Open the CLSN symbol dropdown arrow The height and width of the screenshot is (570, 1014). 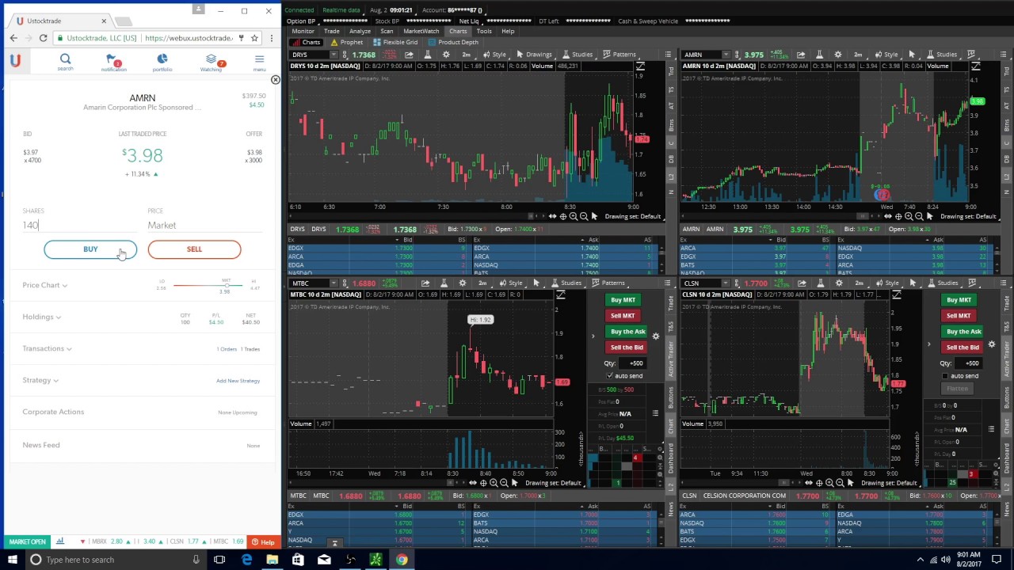click(725, 283)
